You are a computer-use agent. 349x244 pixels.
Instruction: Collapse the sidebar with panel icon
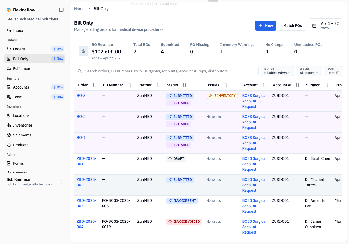(61, 10)
